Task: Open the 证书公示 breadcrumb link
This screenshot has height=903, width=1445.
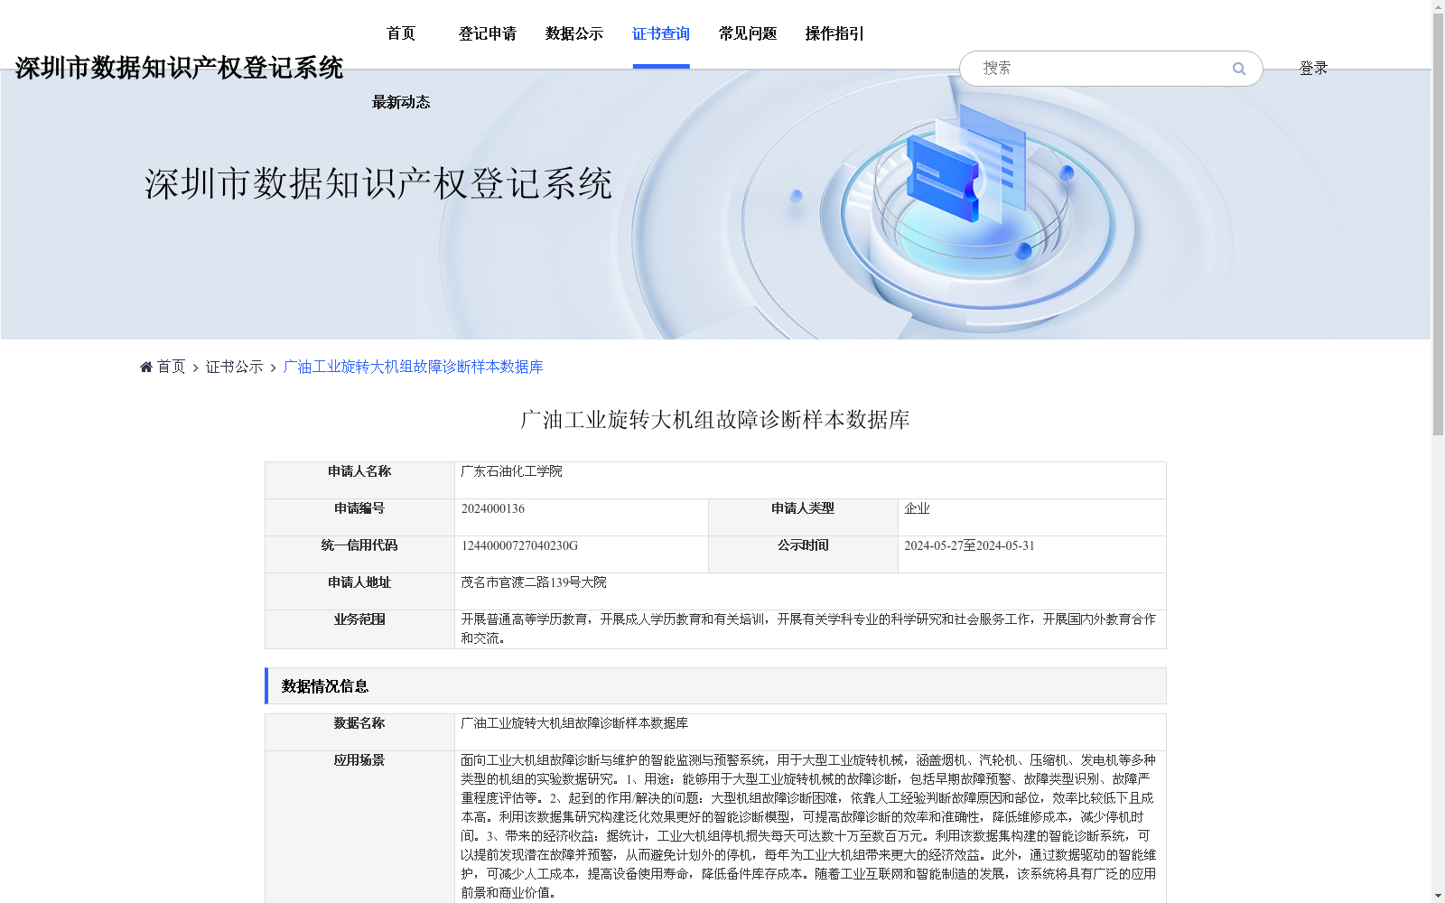Action: click(x=232, y=367)
